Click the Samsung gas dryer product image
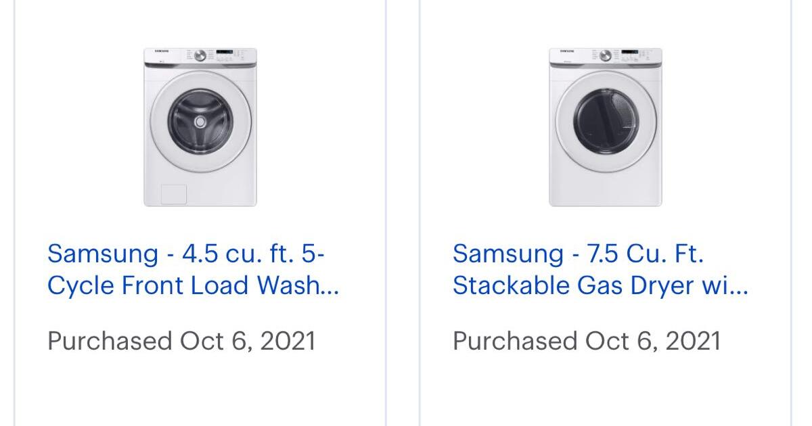Viewport: 812px width, 426px height. click(604, 128)
